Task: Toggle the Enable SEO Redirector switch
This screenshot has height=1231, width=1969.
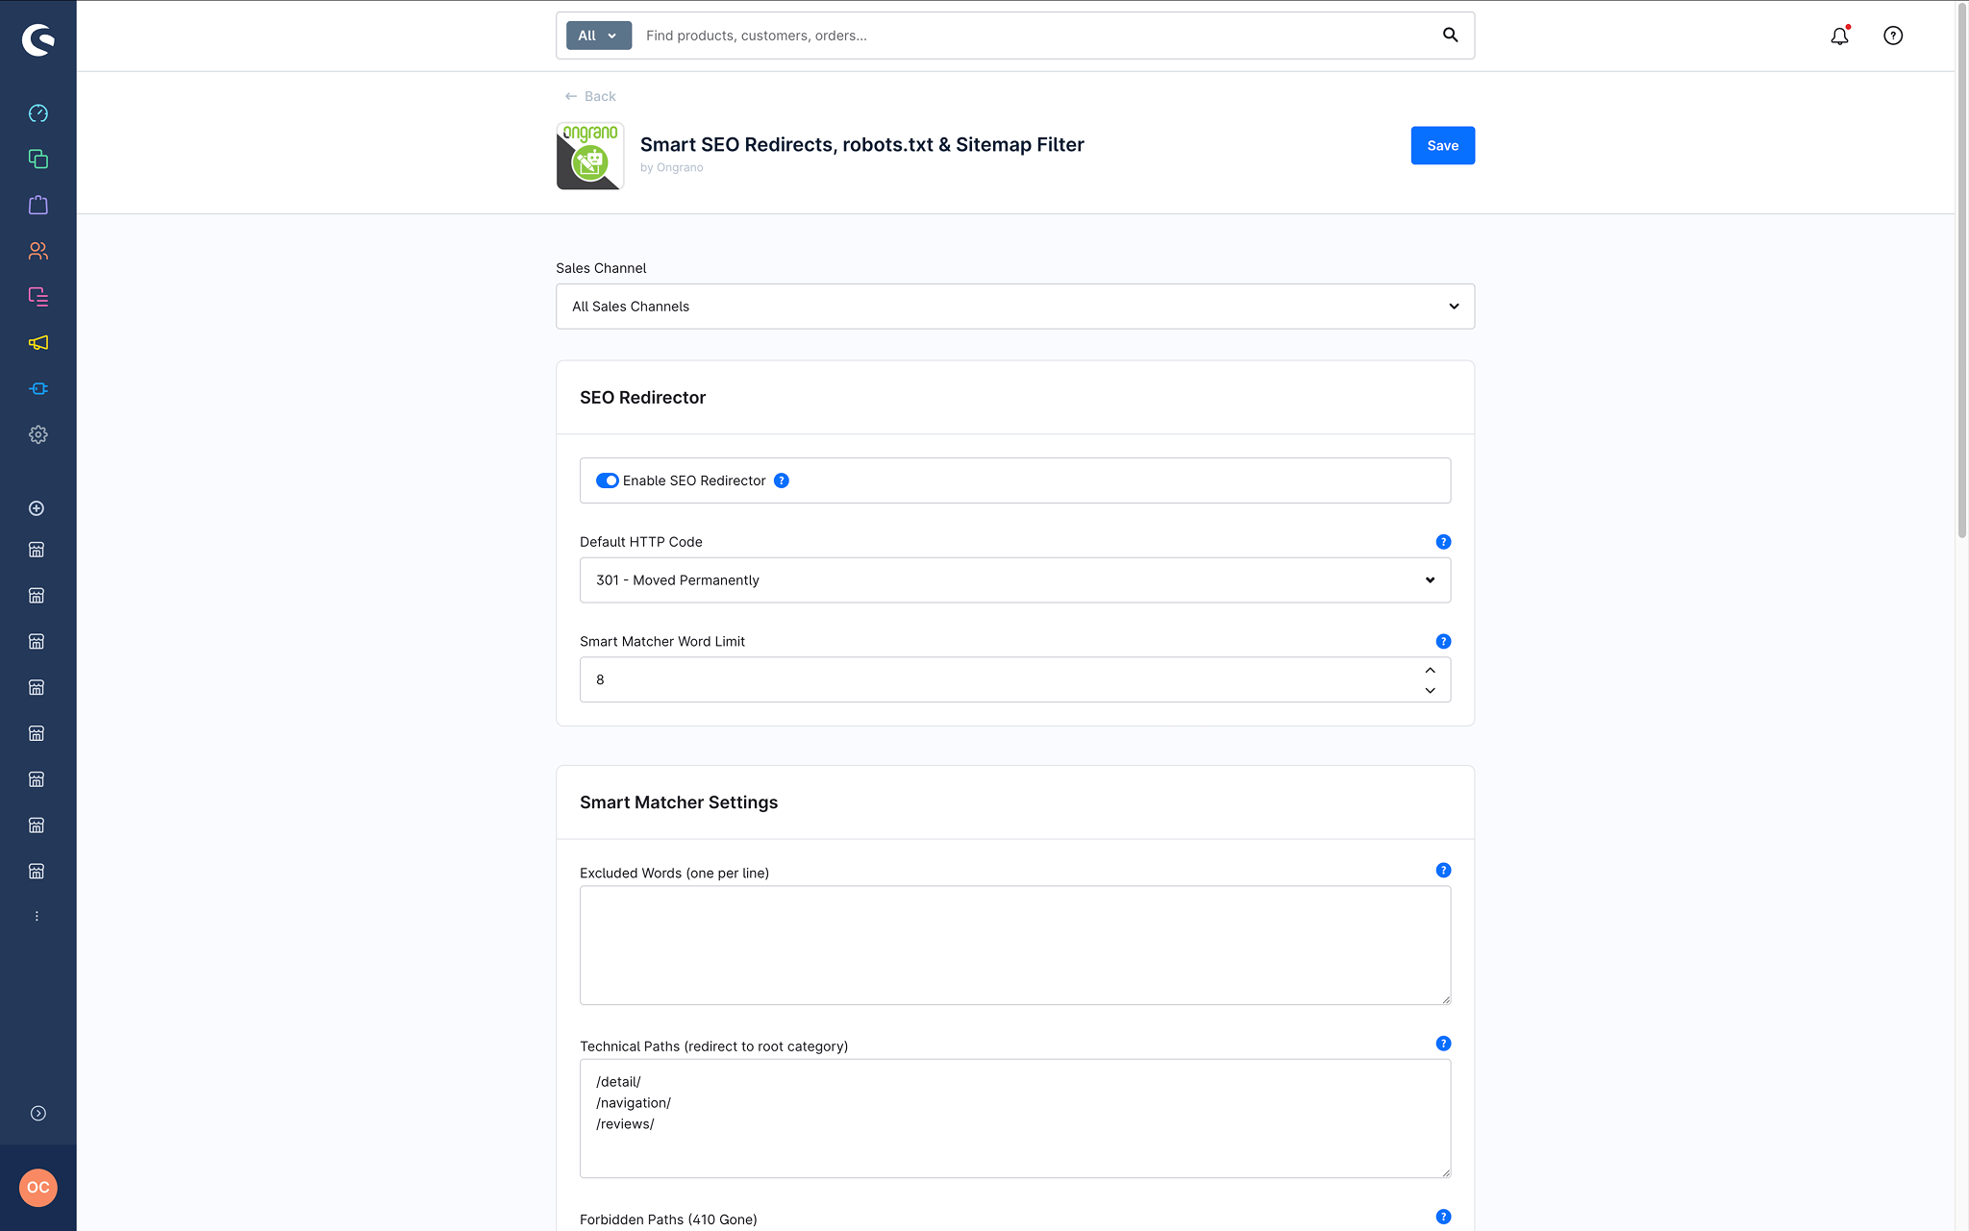Action: 607,480
